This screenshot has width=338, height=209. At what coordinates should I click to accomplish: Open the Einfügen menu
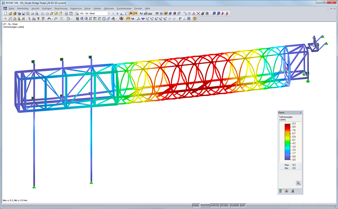tap(47, 8)
